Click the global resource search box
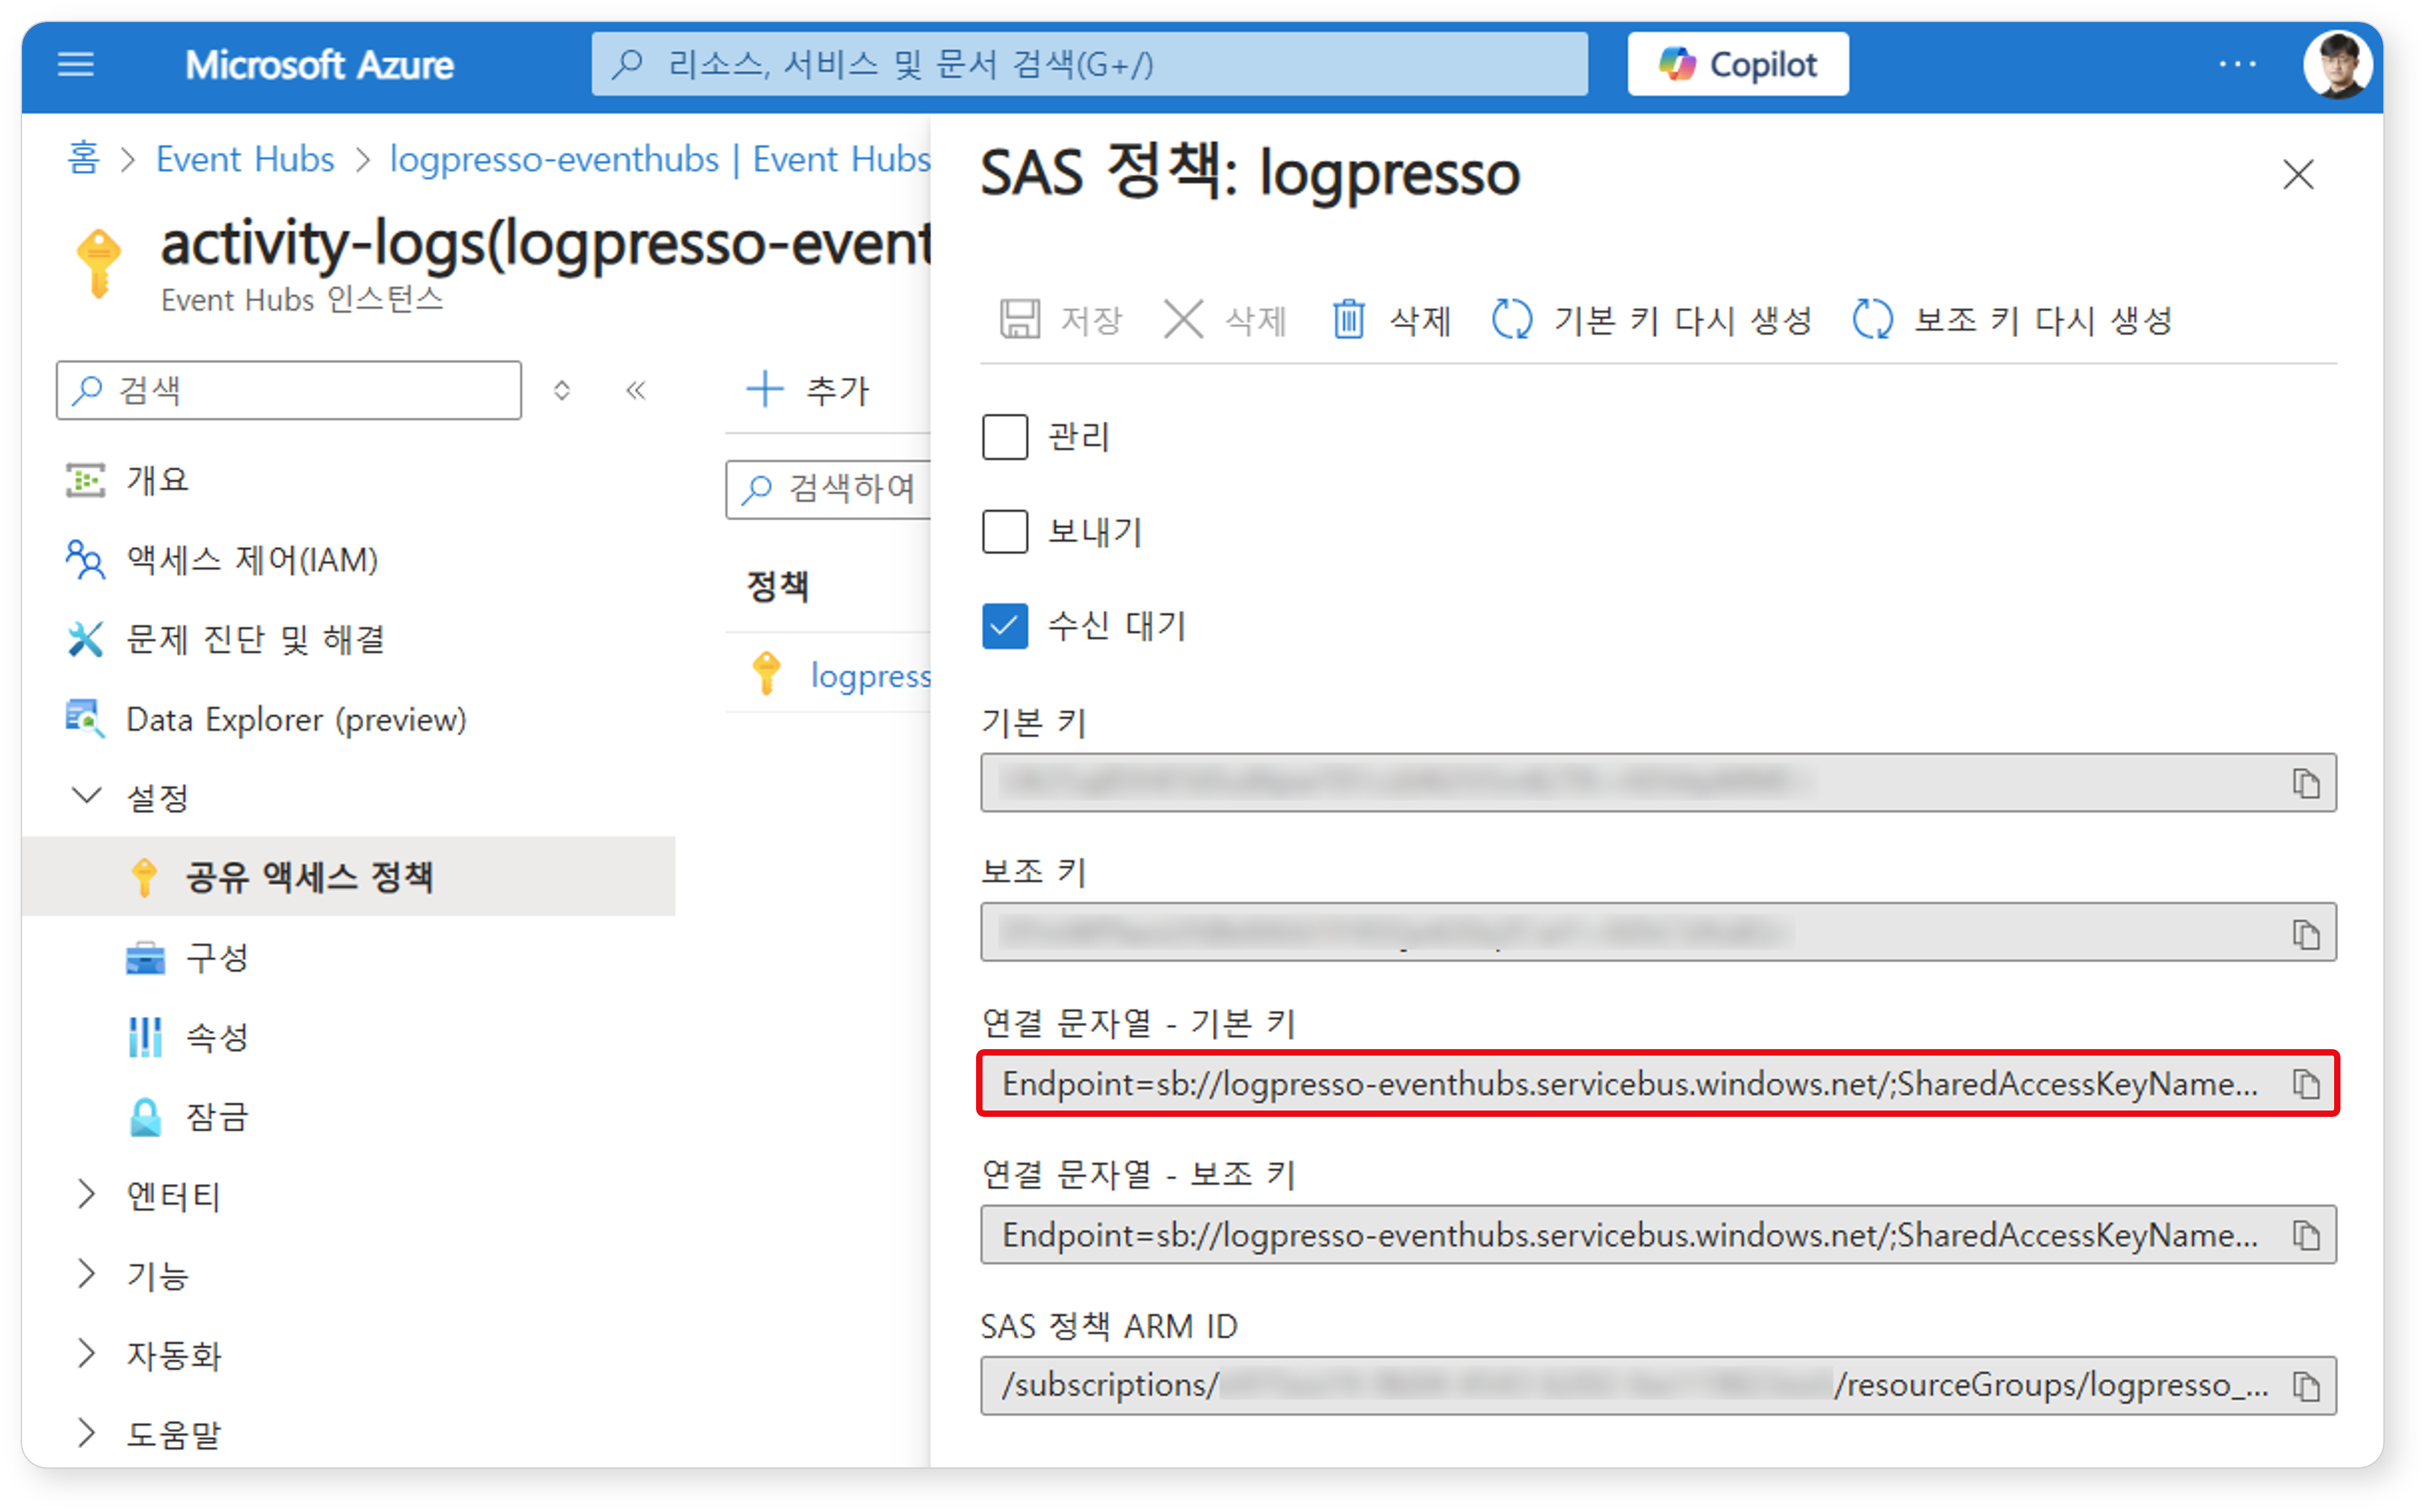2428x1512 pixels. (1089, 65)
